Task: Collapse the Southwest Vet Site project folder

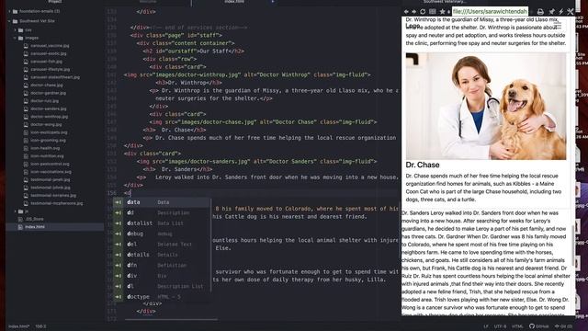Action: [9, 21]
